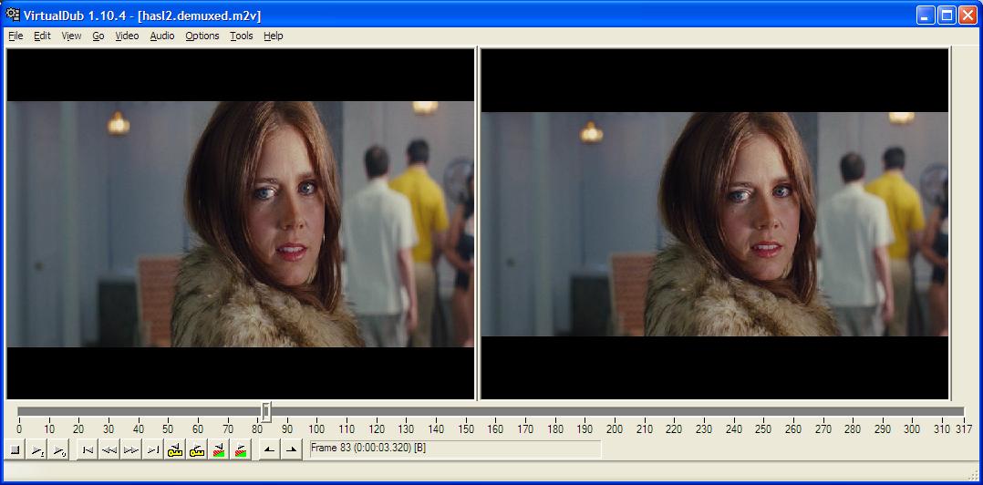
Task: Click the timeline at frame 300 mark
Action: [912, 429]
